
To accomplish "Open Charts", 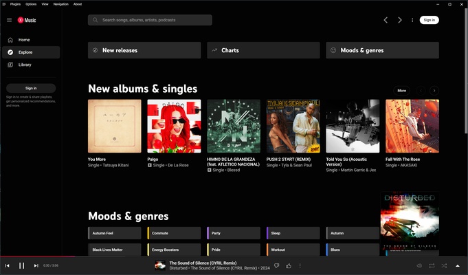I will pos(263,50).
